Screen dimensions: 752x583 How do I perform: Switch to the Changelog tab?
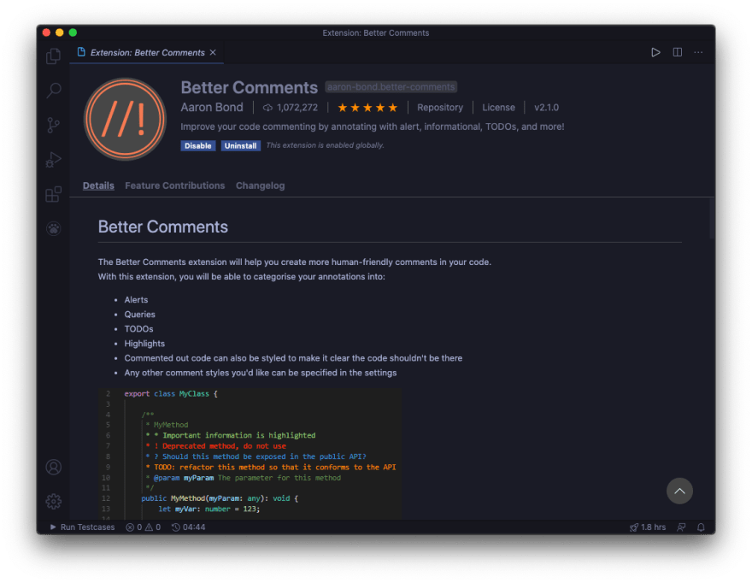[260, 185]
